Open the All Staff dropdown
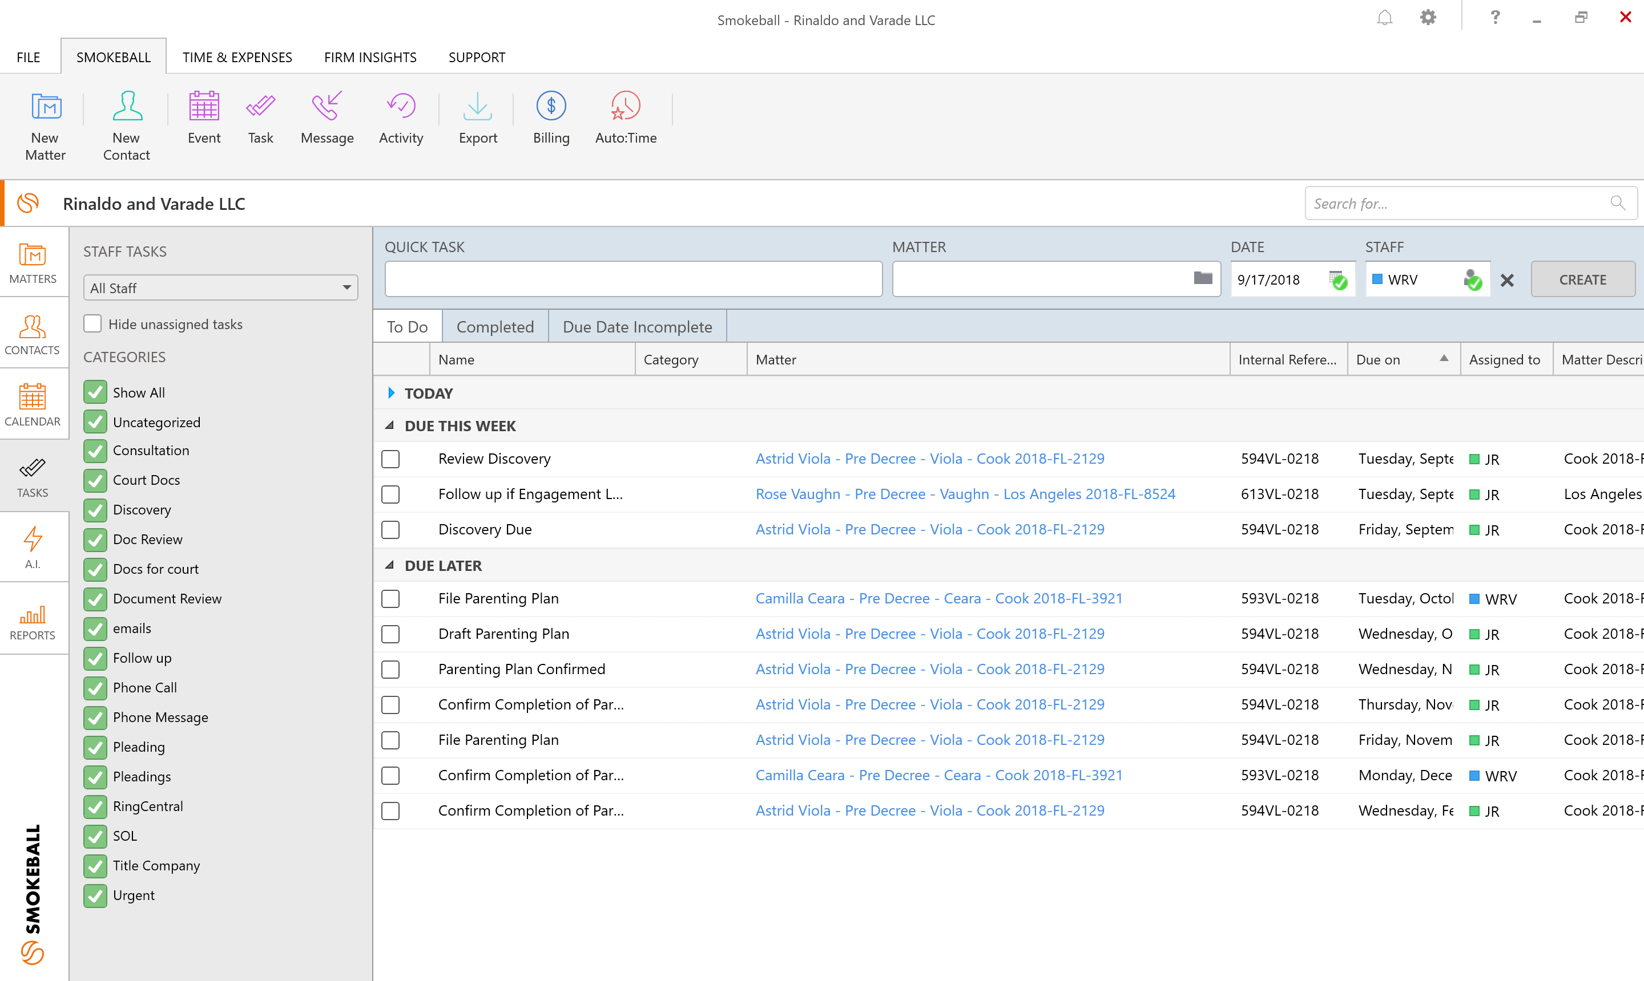 click(x=220, y=287)
